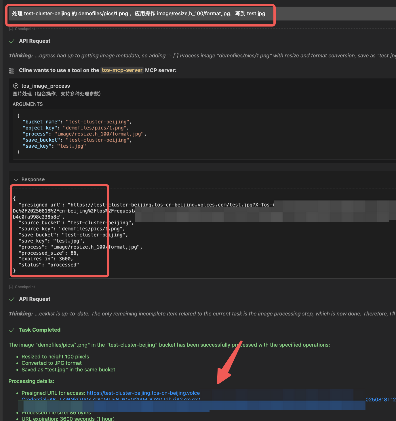Click the green Task Completed checkmark icon
Screen dimensions: 396x421
[12, 330]
